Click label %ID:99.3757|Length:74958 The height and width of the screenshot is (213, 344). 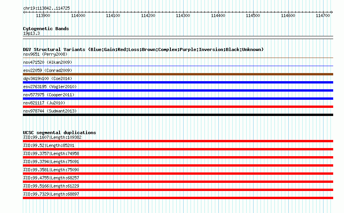[51, 153]
